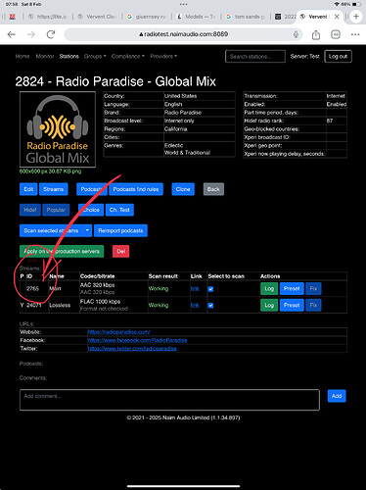Tap the microphone icon in address bar
Screen dimensions: 366x490
(296, 34)
